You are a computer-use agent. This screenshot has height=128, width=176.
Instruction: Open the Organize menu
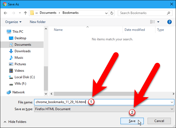click(x=13, y=22)
